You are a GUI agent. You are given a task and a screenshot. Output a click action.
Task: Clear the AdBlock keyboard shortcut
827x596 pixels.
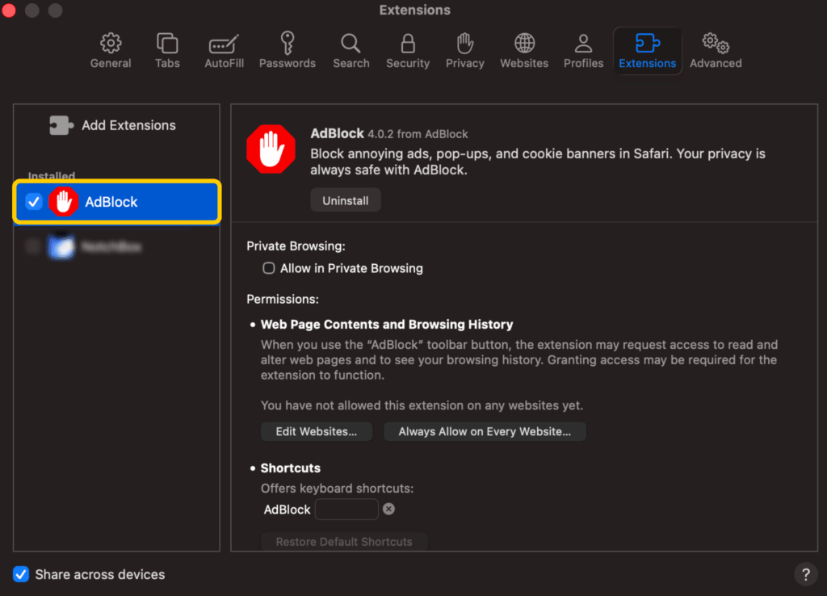tap(388, 509)
